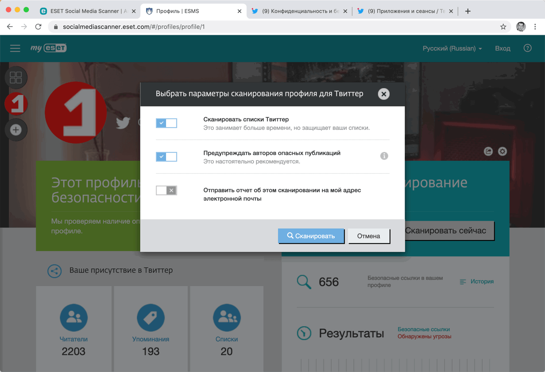
Task: Open the help question mark icon
Action: (527, 48)
